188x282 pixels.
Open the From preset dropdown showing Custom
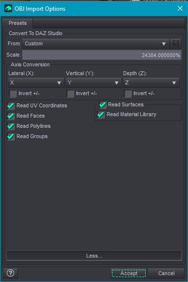tap(96, 44)
